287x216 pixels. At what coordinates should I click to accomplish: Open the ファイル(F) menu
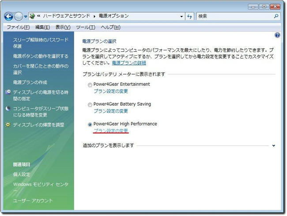pyautogui.click(x=18, y=27)
